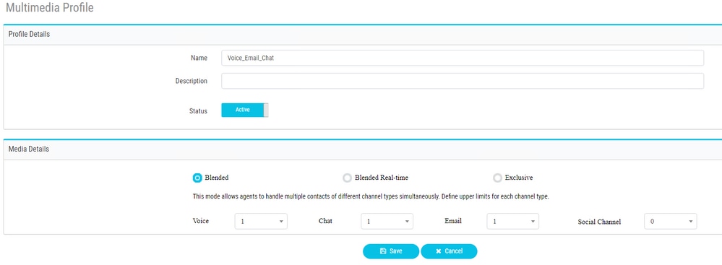Screen dimensions: 722x265
Task: Select the Blended Real-time radio option
Action: (x=347, y=178)
